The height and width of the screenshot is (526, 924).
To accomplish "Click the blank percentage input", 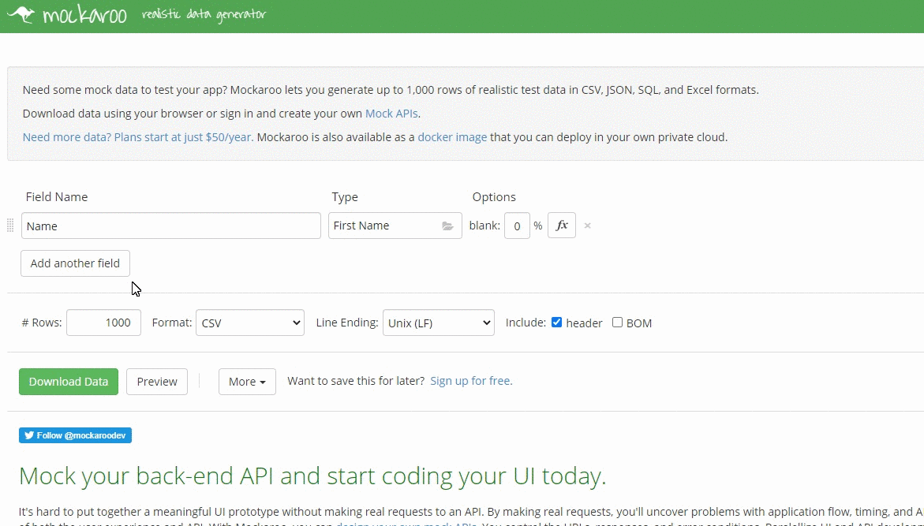I will tap(517, 226).
